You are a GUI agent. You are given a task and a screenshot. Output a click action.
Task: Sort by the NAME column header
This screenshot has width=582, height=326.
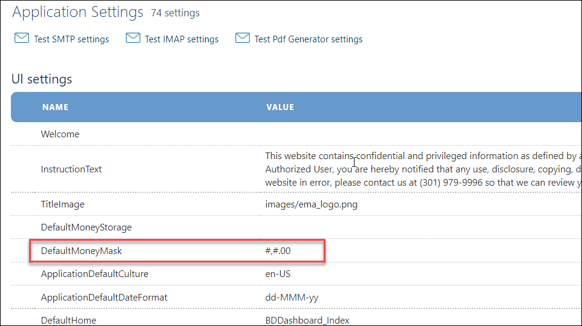[x=55, y=107]
